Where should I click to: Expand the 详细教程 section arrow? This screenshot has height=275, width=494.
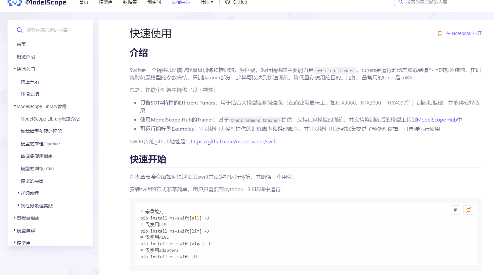pyautogui.click(x=19, y=193)
